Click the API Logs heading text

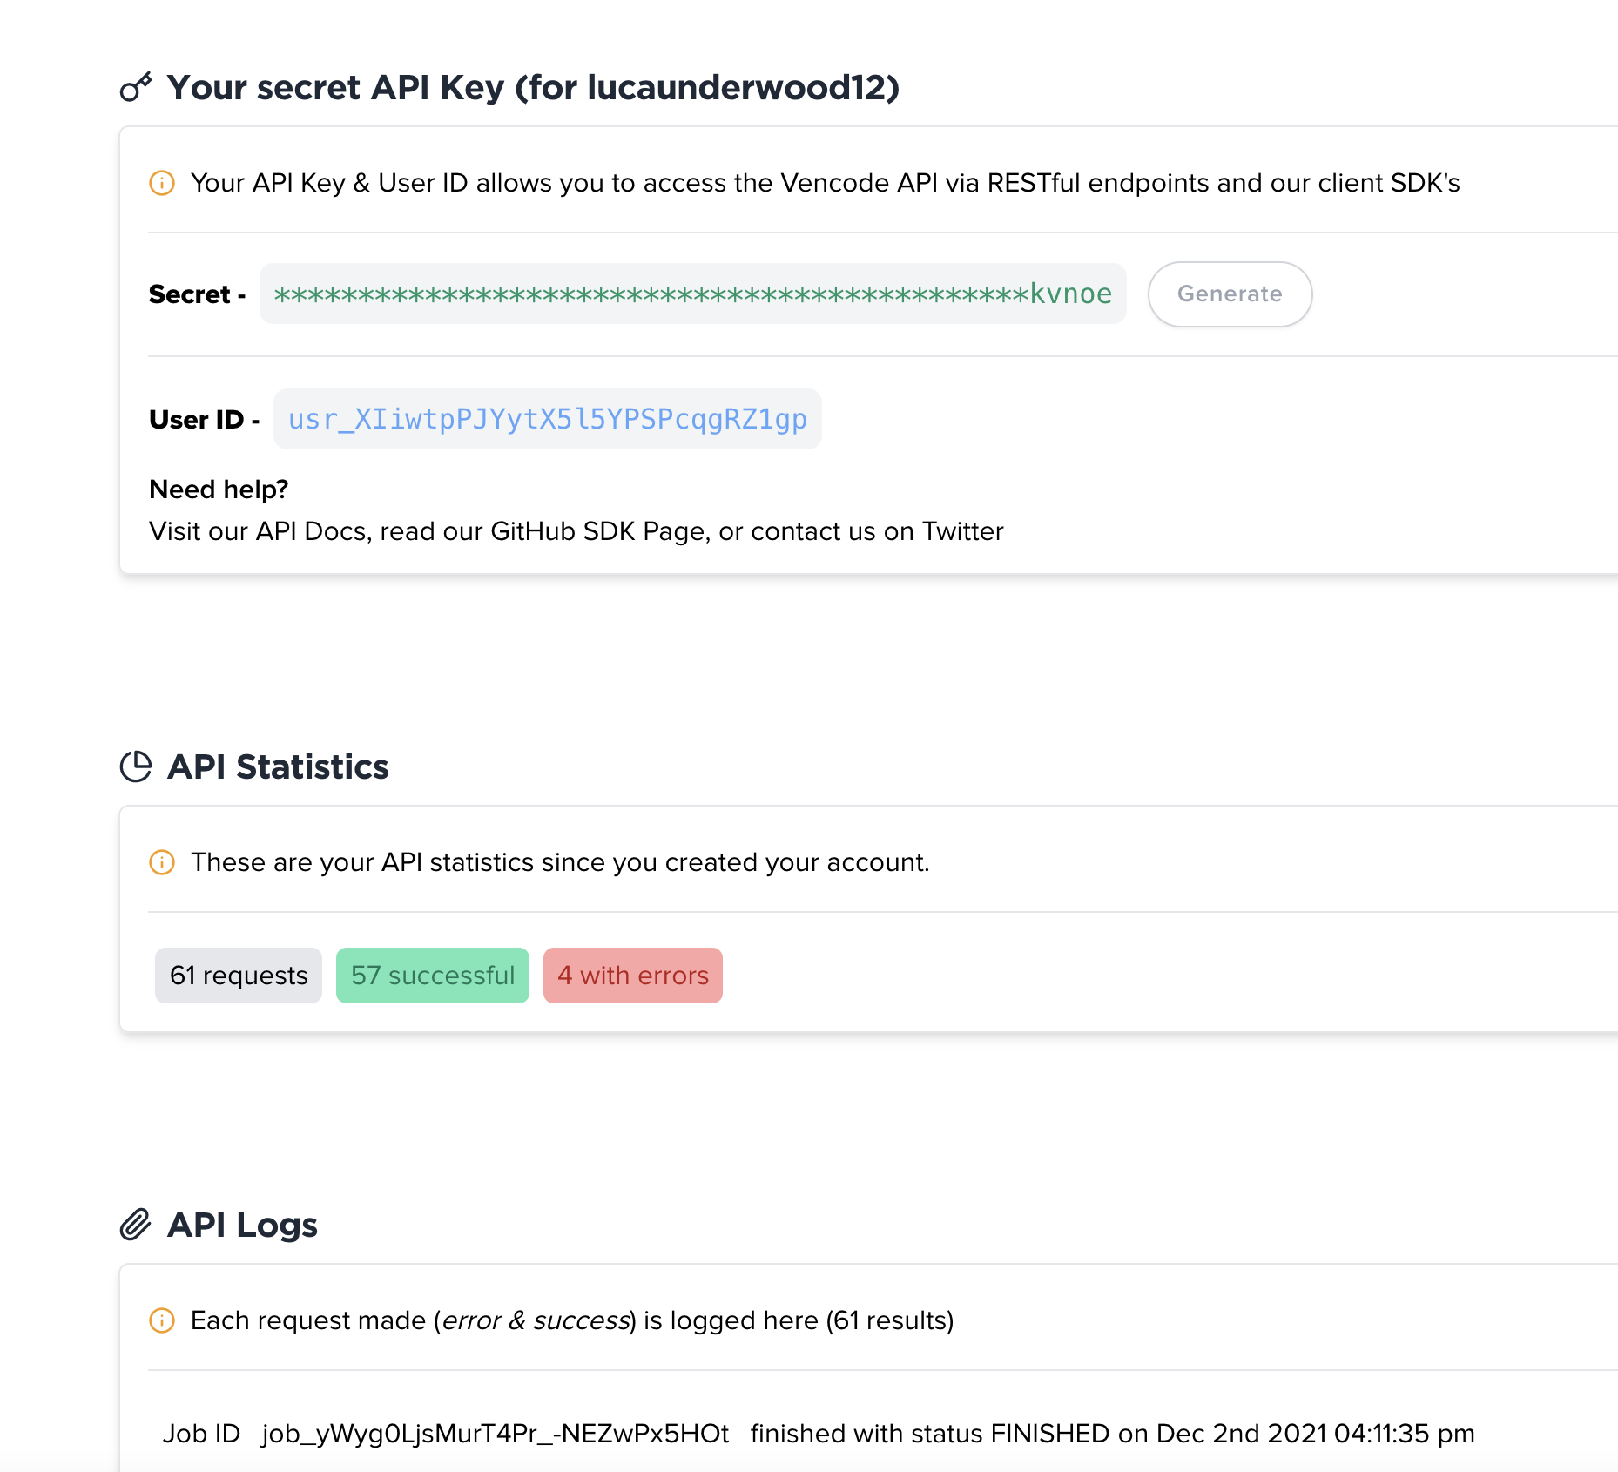pos(242,1225)
